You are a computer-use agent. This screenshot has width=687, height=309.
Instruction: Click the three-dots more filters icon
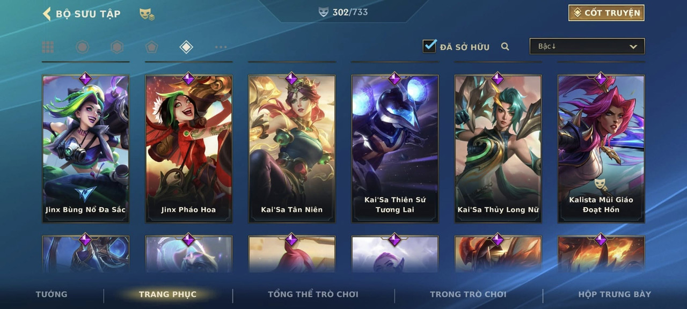tap(221, 47)
